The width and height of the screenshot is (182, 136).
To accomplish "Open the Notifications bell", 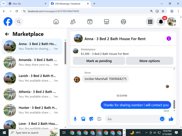I will click(x=161, y=22).
